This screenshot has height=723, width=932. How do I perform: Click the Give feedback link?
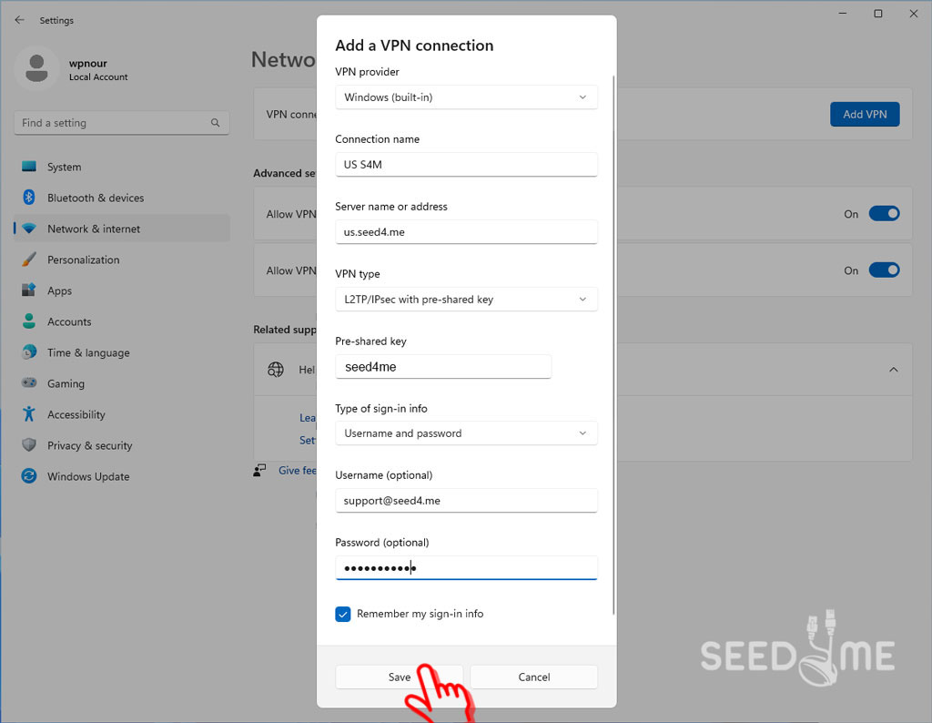point(298,470)
